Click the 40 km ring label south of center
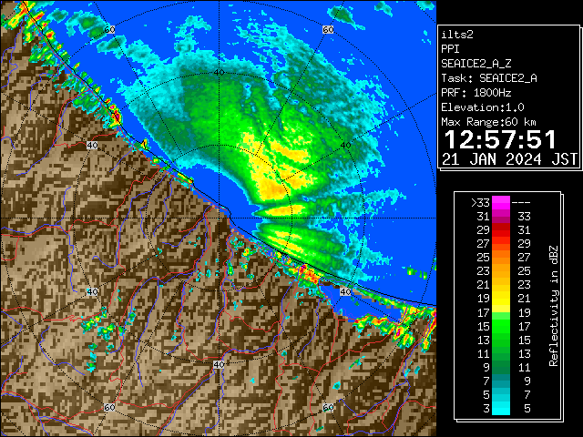 coord(219,364)
